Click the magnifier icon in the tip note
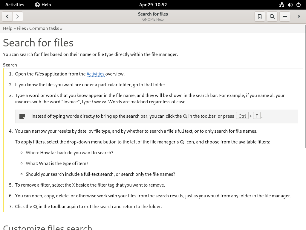The width and height of the screenshot is (306, 230). (x=185, y=116)
